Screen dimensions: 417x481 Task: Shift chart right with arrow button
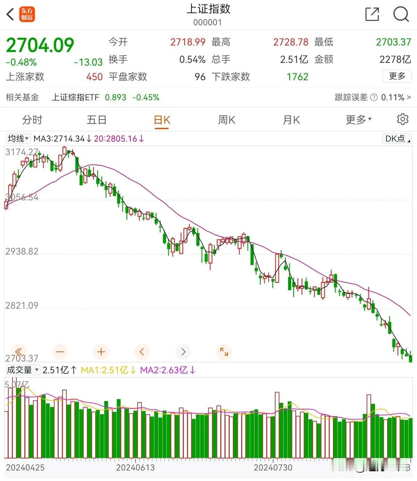[x=183, y=352]
